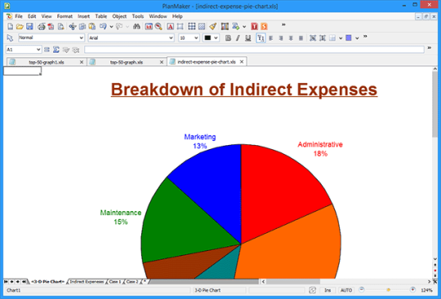Switch to top-50-graph.xls document tab
The height and width of the screenshot is (299, 441).
click(127, 62)
